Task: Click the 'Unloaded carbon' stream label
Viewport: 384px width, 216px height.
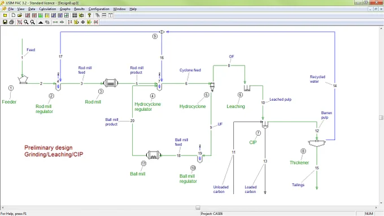Action: (x=221, y=189)
